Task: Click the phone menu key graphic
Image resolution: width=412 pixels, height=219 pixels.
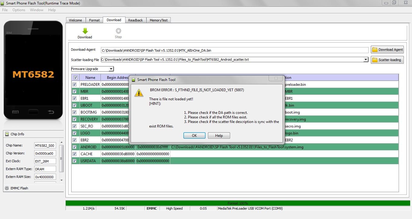Action: [15, 112]
